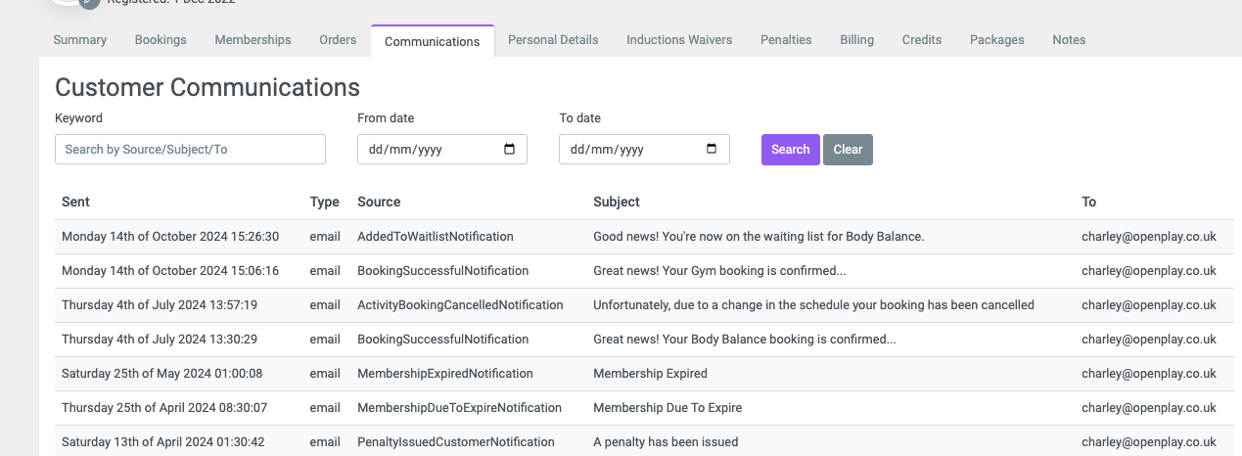Select 'Your Gym booking is confirmed' subject
The image size is (1242, 456).
[719, 271]
